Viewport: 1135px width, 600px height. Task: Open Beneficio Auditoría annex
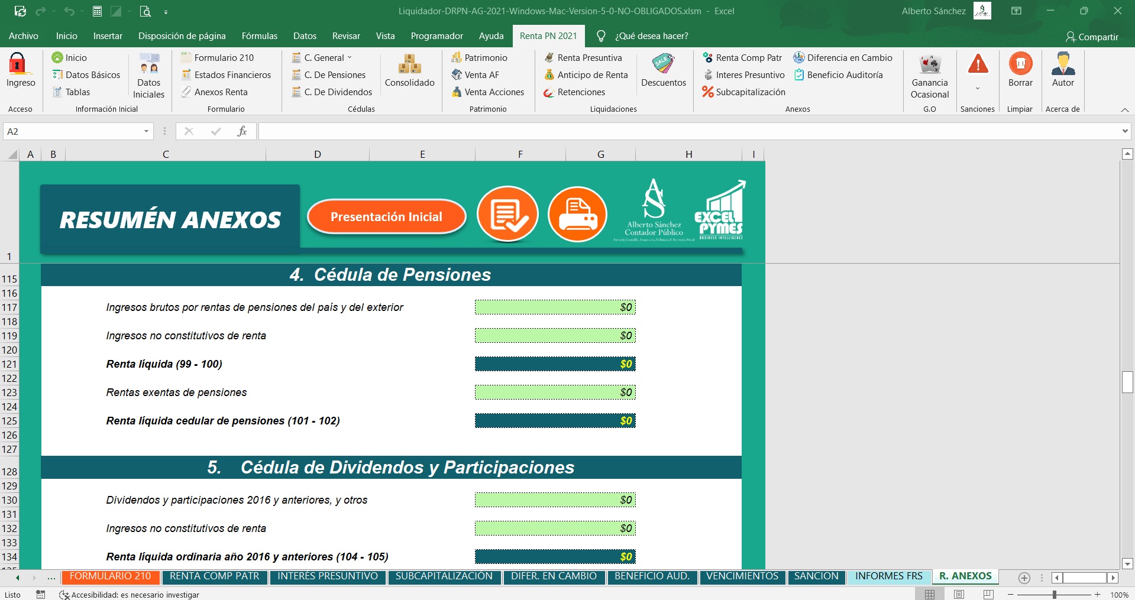point(838,74)
